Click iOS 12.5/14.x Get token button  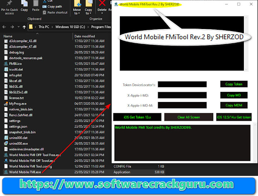click(x=234, y=117)
